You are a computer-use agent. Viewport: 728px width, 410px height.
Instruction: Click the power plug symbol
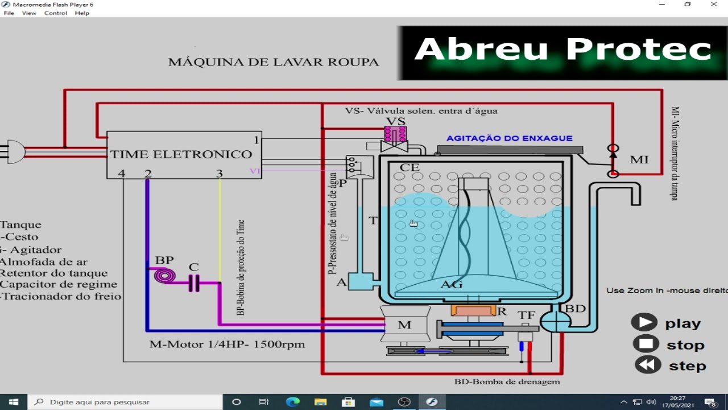[x=13, y=152]
